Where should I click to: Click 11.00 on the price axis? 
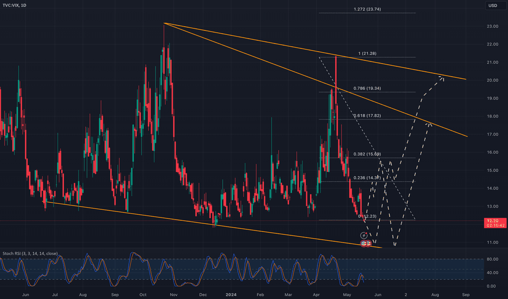pyautogui.click(x=492, y=242)
